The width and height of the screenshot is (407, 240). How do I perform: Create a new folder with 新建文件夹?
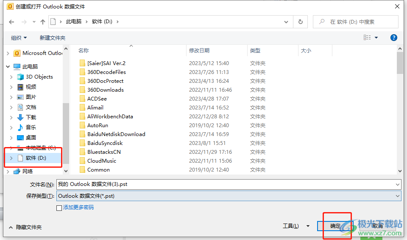pyautogui.click(x=53, y=38)
